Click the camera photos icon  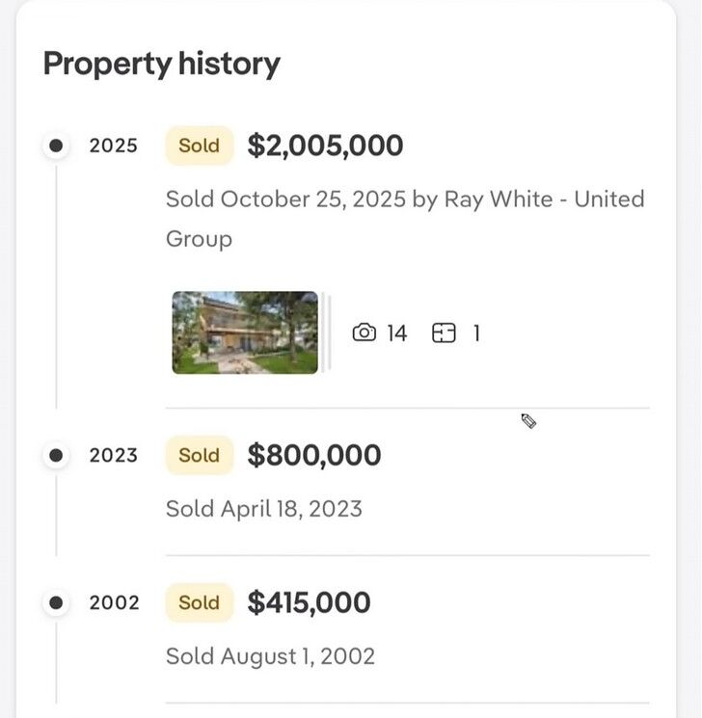click(x=364, y=333)
